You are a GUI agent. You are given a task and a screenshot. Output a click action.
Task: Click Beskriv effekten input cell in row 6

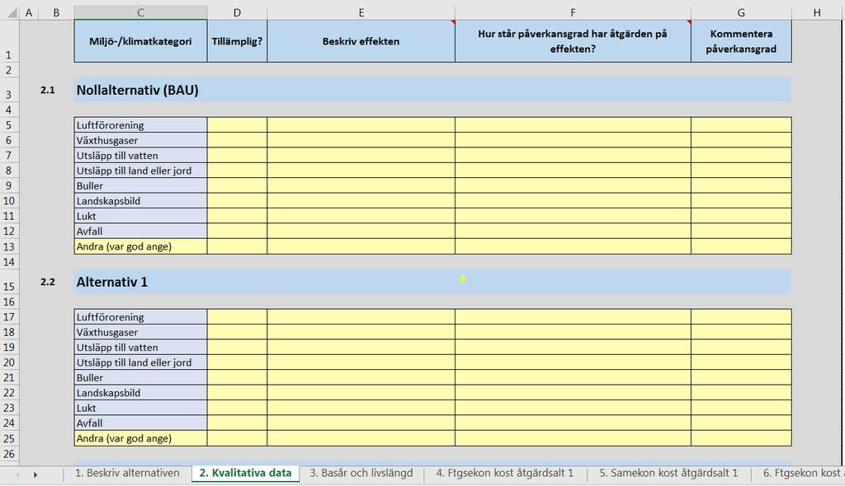point(361,140)
